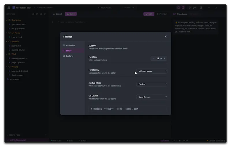Increase font size with the plus button

coord(164,58)
